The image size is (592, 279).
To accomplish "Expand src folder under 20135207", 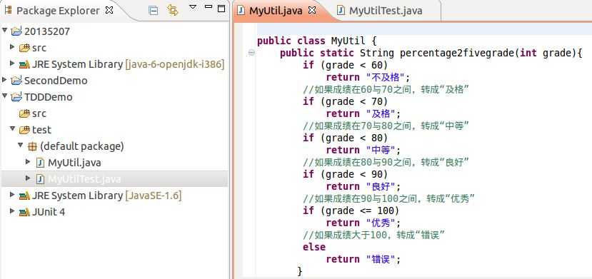I will pos(12,47).
